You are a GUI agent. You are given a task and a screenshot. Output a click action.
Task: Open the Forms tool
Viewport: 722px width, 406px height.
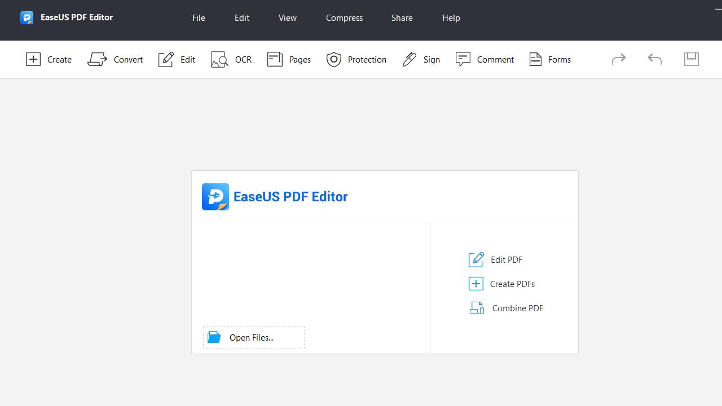[550, 59]
